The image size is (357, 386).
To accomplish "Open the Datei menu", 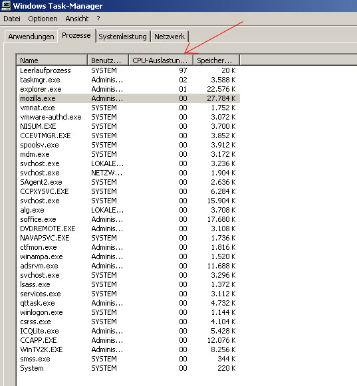I will click(x=12, y=19).
